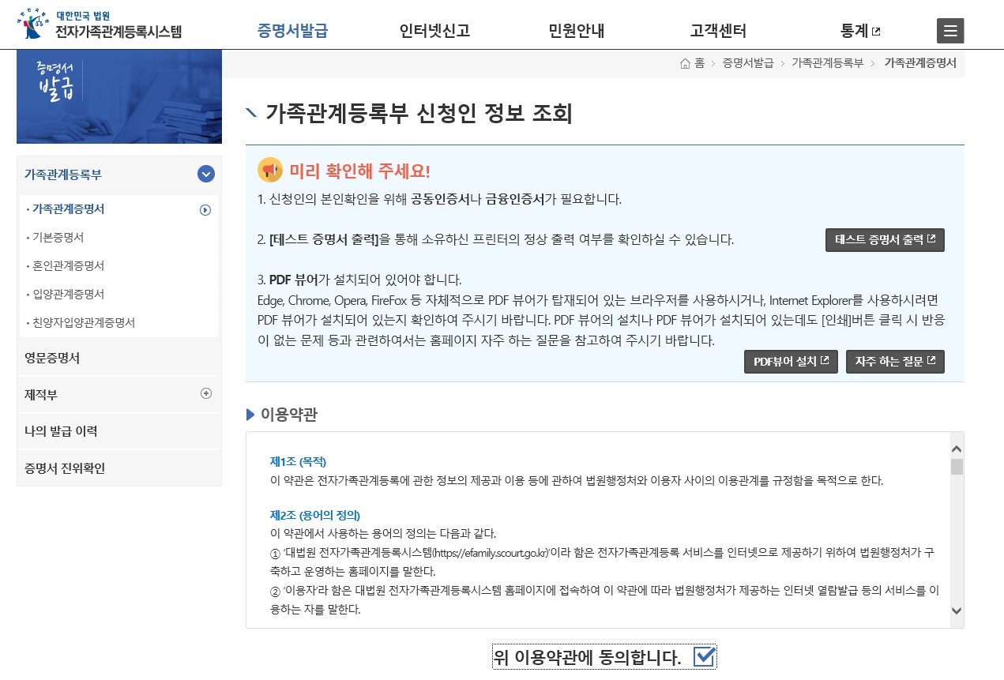This screenshot has width=1004, height=680.
Task: Click the circular arrow icon beside 가족관계증명서
Action: coord(207,209)
